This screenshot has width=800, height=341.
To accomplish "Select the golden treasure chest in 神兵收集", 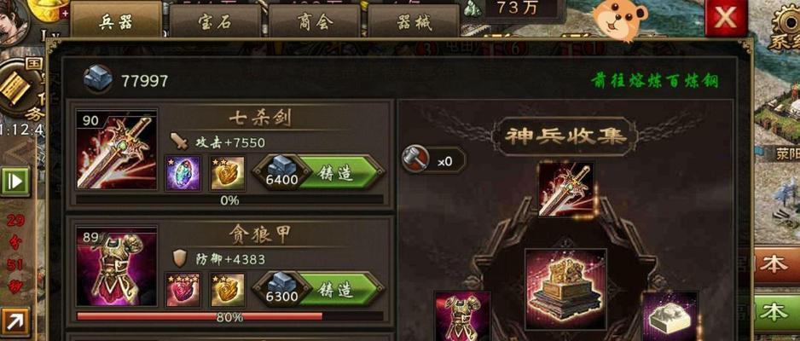I will tap(565, 289).
